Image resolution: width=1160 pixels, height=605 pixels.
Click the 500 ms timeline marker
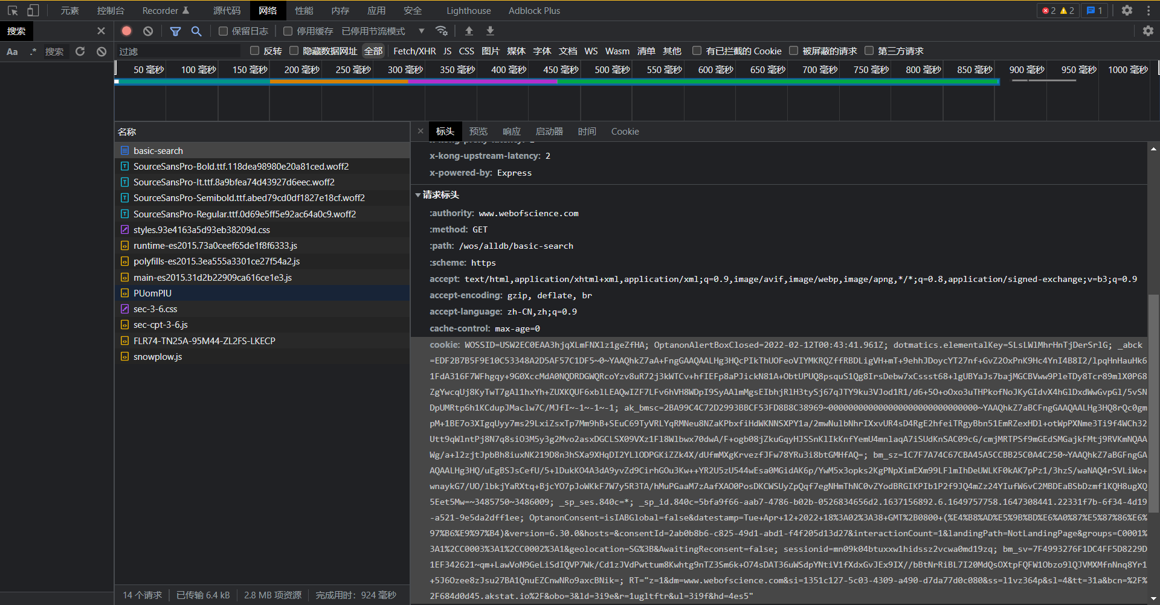(x=612, y=69)
